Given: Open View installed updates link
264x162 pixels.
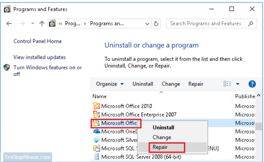Looking at the screenshot, I should (40, 57).
